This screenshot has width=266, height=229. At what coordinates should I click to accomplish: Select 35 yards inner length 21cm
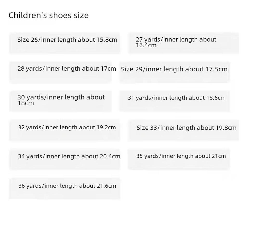(x=178, y=159)
